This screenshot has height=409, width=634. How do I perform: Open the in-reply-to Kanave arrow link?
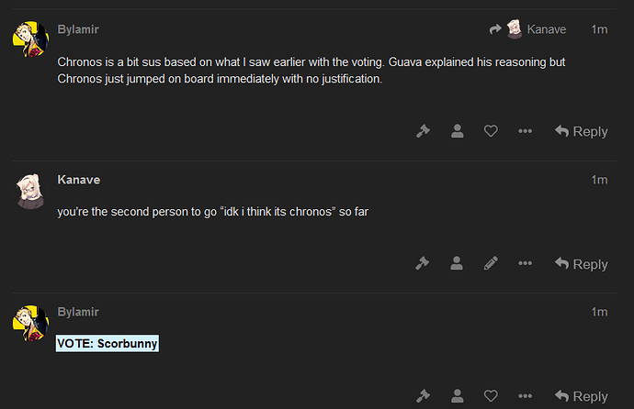click(527, 29)
